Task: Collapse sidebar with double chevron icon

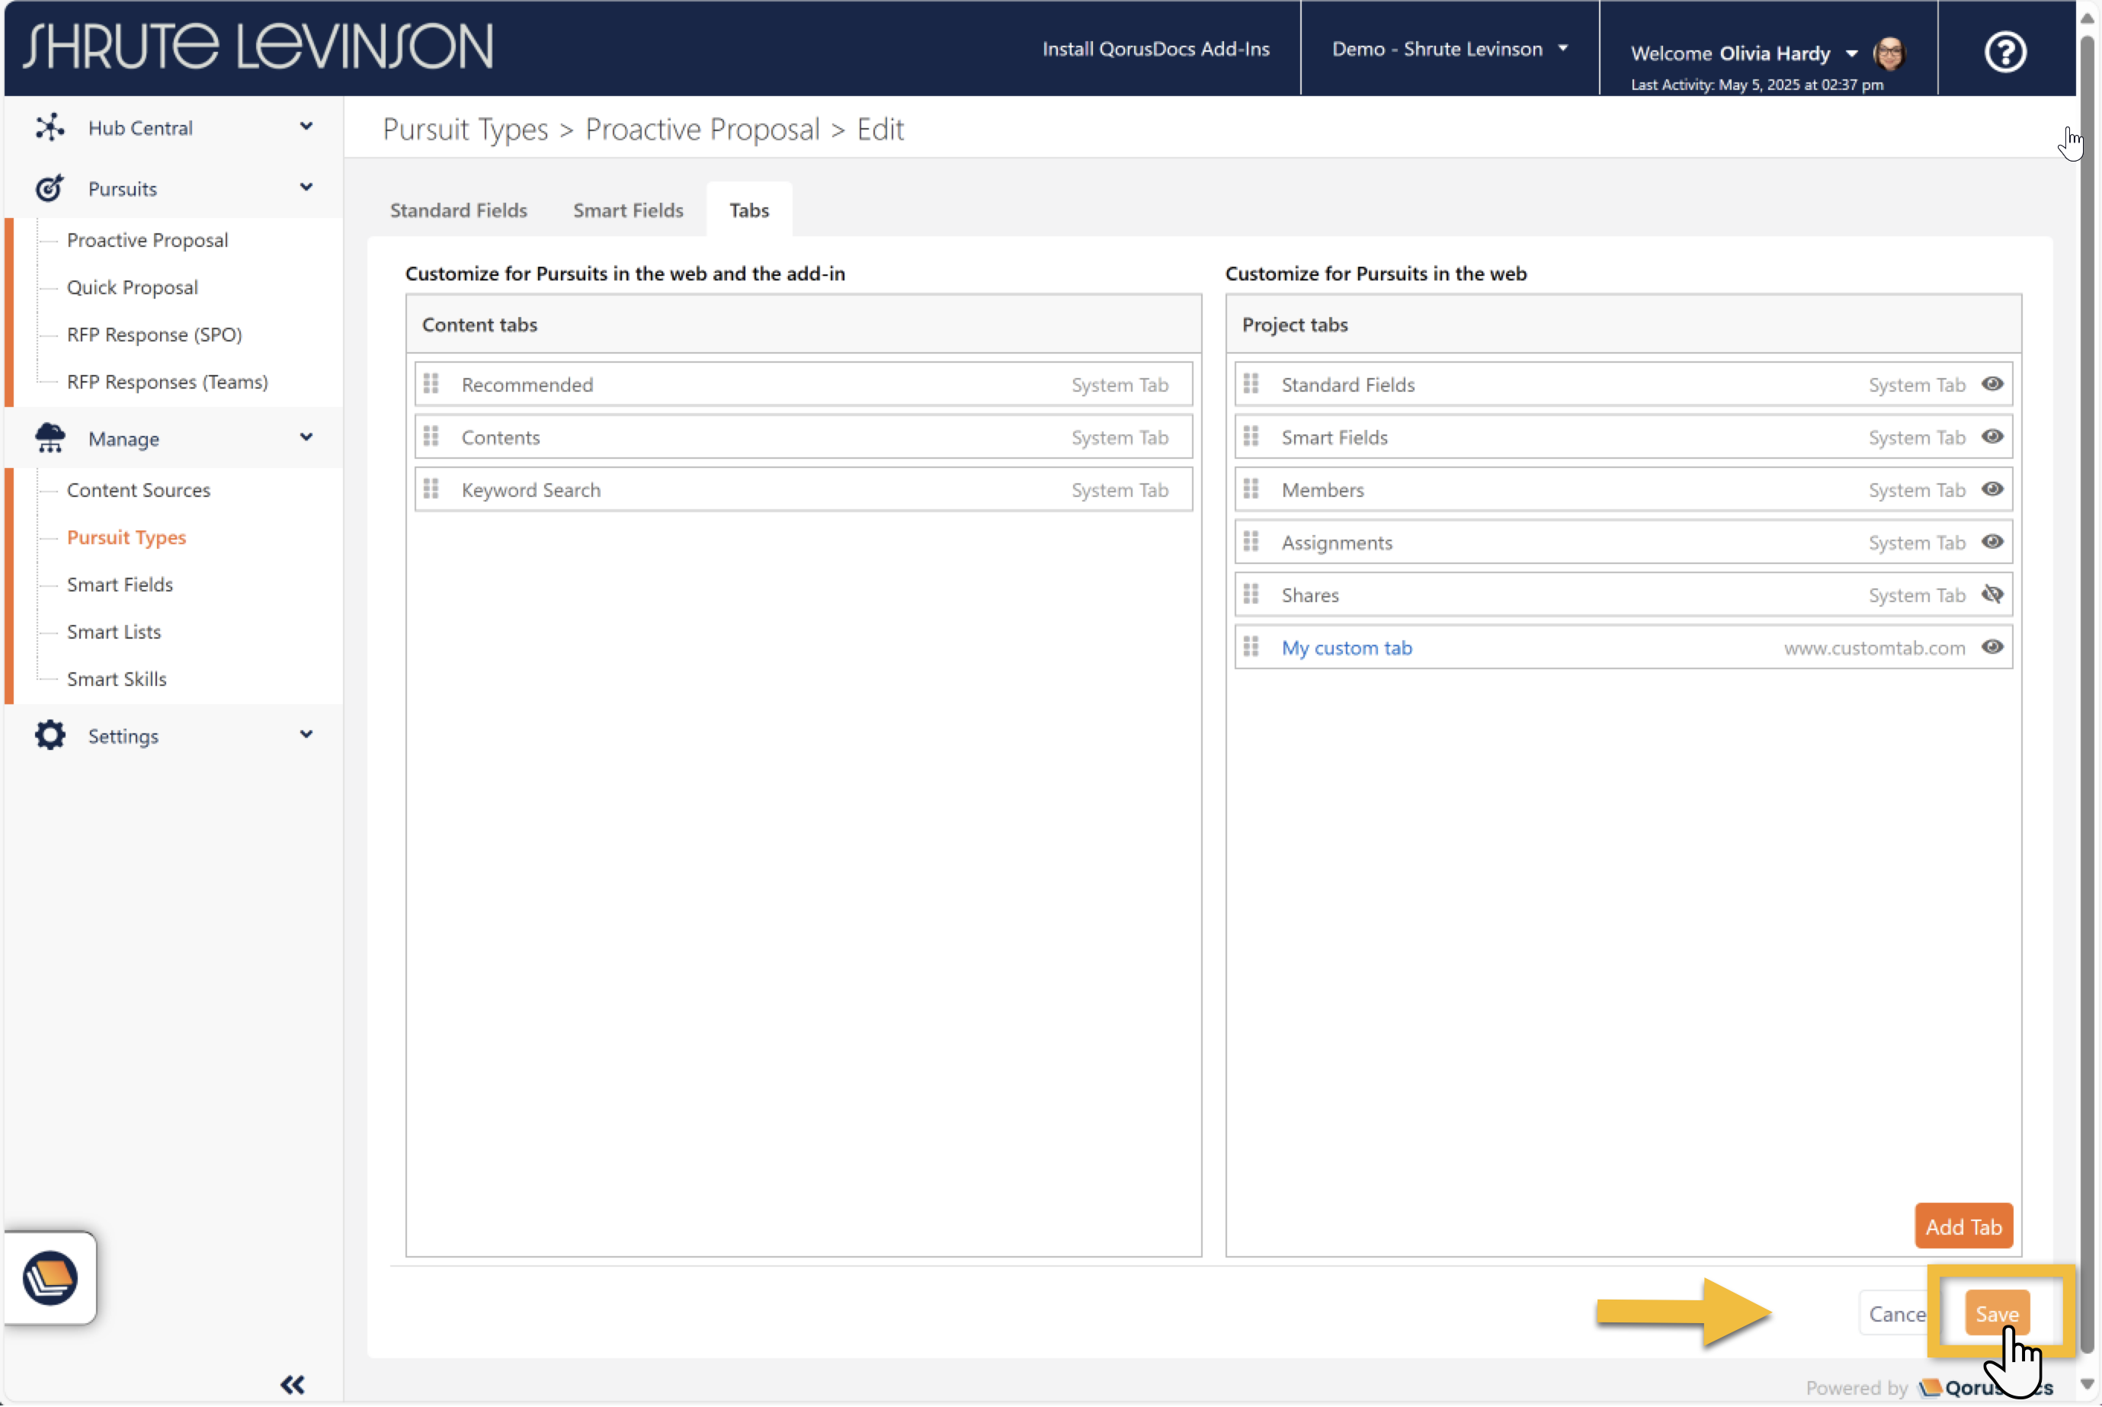Action: click(x=293, y=1385)
